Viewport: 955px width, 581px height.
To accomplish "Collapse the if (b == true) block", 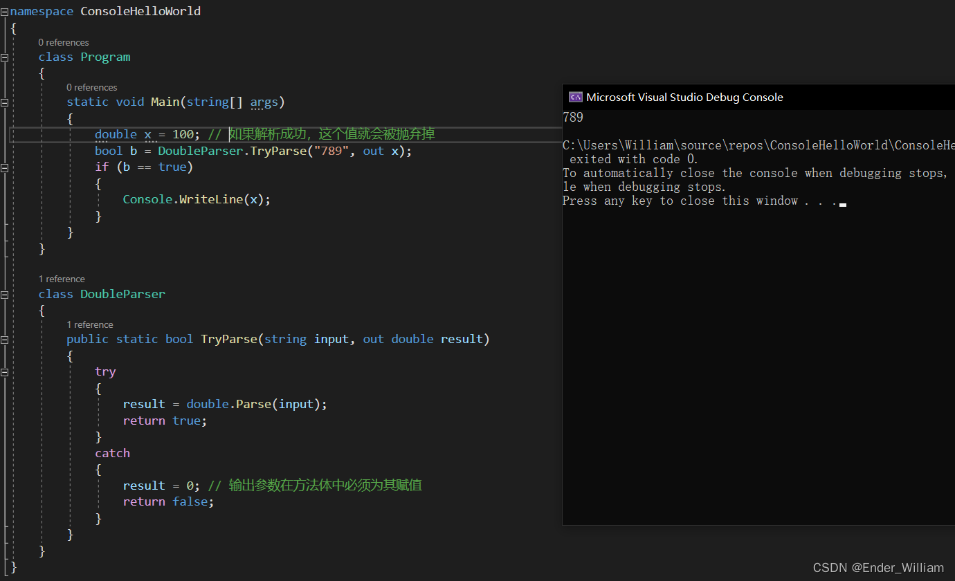I will click(x=5, y=167).
